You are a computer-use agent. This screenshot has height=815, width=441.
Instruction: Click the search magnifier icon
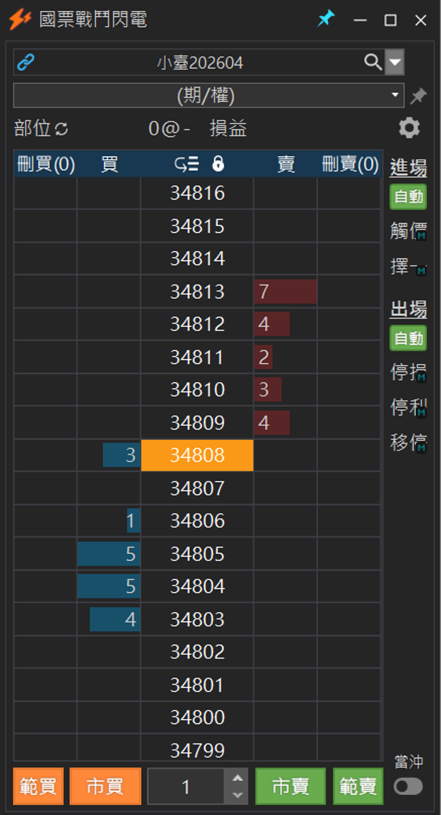pos(373,62)
